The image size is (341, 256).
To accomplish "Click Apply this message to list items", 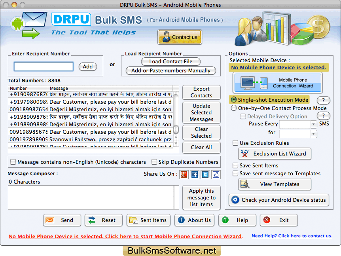I will tap(201, 197).
